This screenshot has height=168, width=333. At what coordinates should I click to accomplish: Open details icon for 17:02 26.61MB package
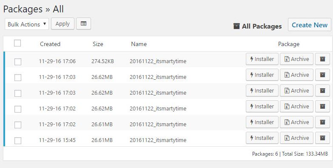(x=322, y=122)
